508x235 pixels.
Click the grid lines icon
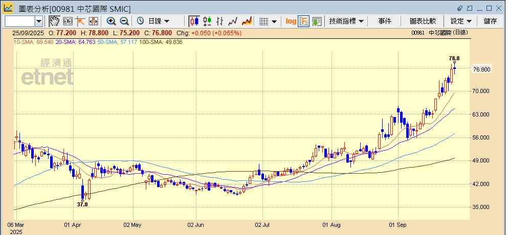(x=264, y=21)
